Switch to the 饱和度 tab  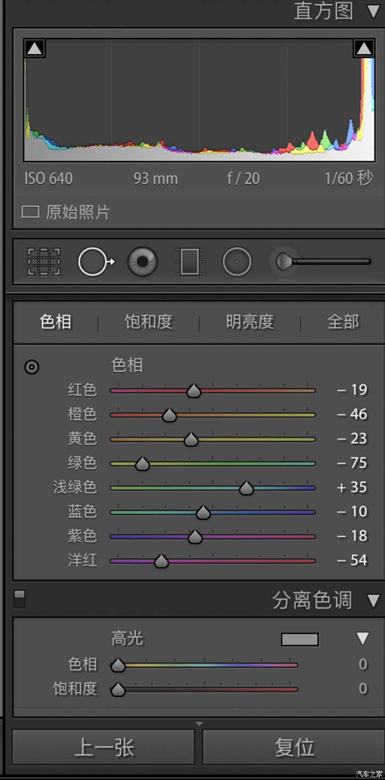point(148,322)
